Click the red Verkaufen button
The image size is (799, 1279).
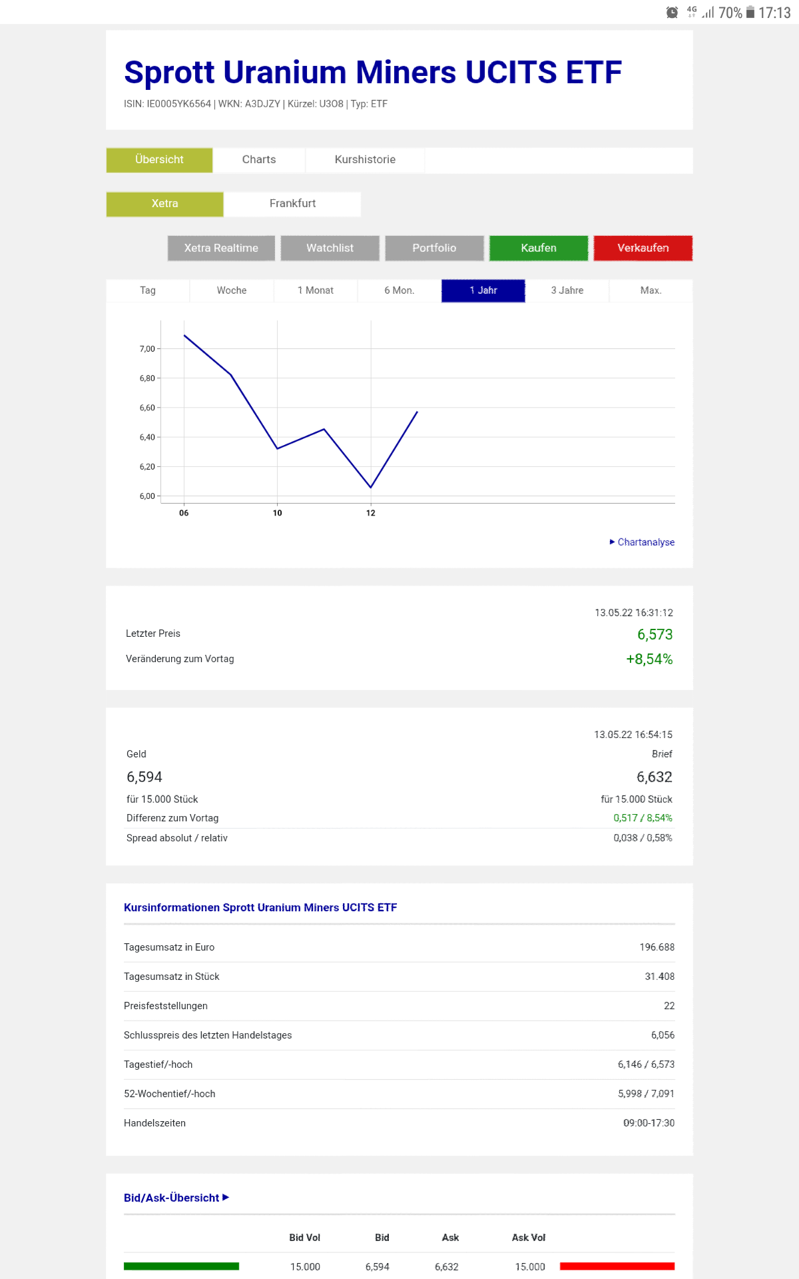tap(643, 248)
